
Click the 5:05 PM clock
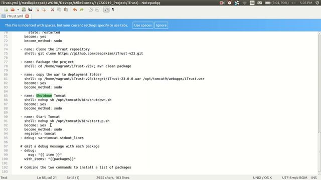[x=306, y=3]
